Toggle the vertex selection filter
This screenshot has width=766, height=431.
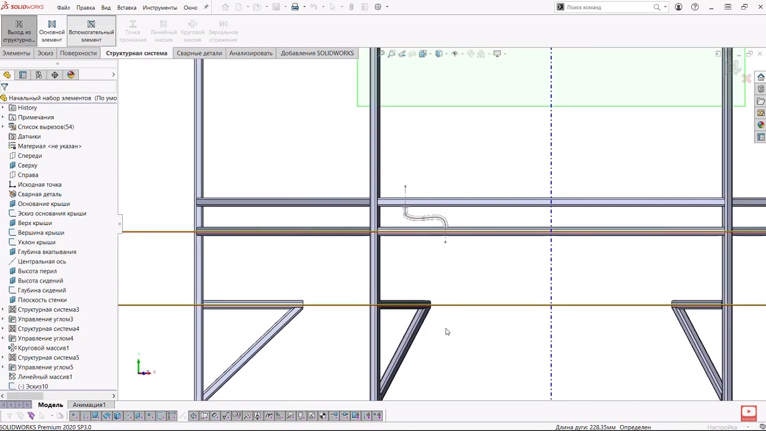point(75,416)
